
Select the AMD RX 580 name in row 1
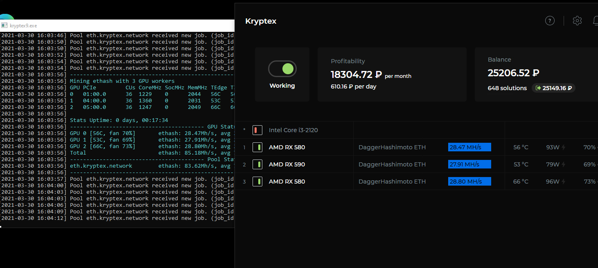click(x=287, y=147)
